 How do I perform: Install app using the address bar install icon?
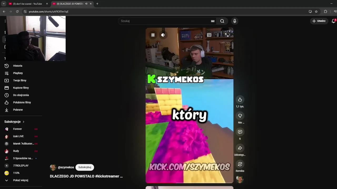310,12
